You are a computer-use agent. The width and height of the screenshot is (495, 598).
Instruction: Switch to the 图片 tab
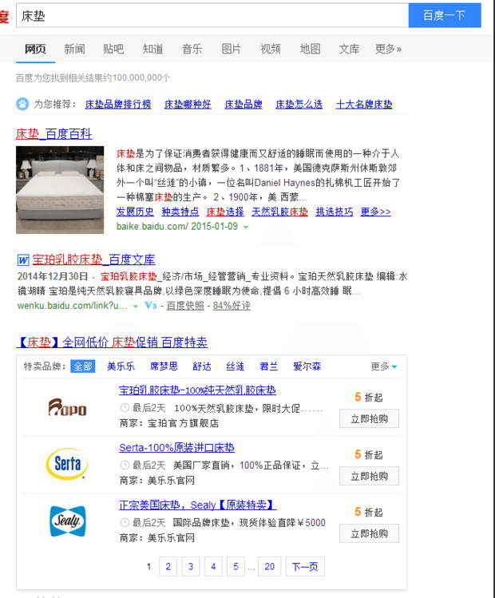[x=232, y=49]
